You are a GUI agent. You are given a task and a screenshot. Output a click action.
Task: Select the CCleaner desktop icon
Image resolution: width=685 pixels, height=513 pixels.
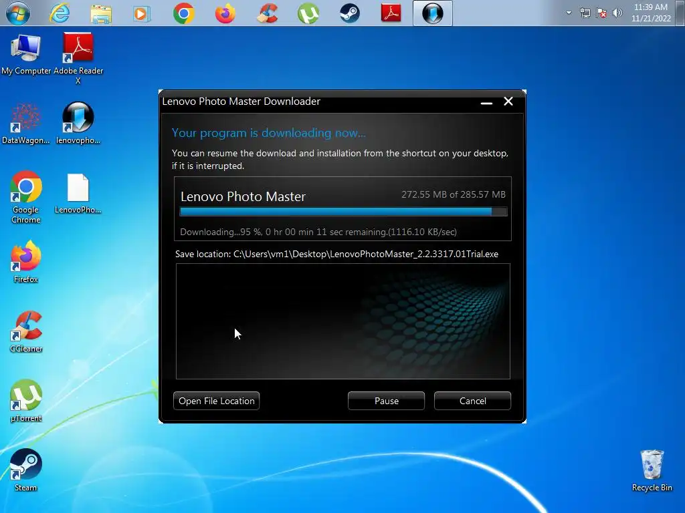pyautogui.click(x=26, y=331)
